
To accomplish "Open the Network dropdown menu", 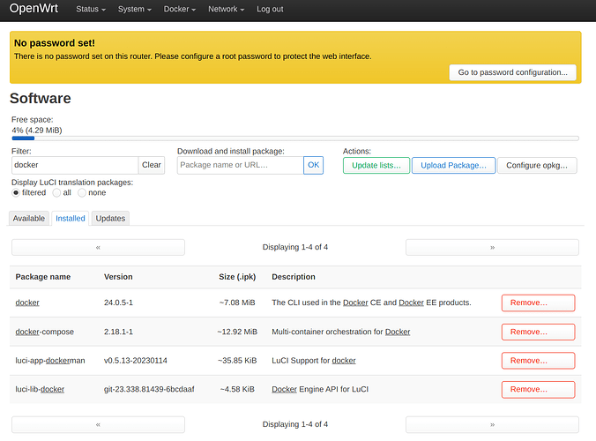I will coord(226,9).
